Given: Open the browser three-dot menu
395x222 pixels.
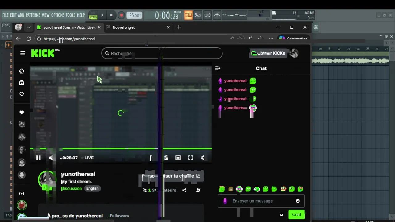Looking at the screenshot, I should pos(271,39).
